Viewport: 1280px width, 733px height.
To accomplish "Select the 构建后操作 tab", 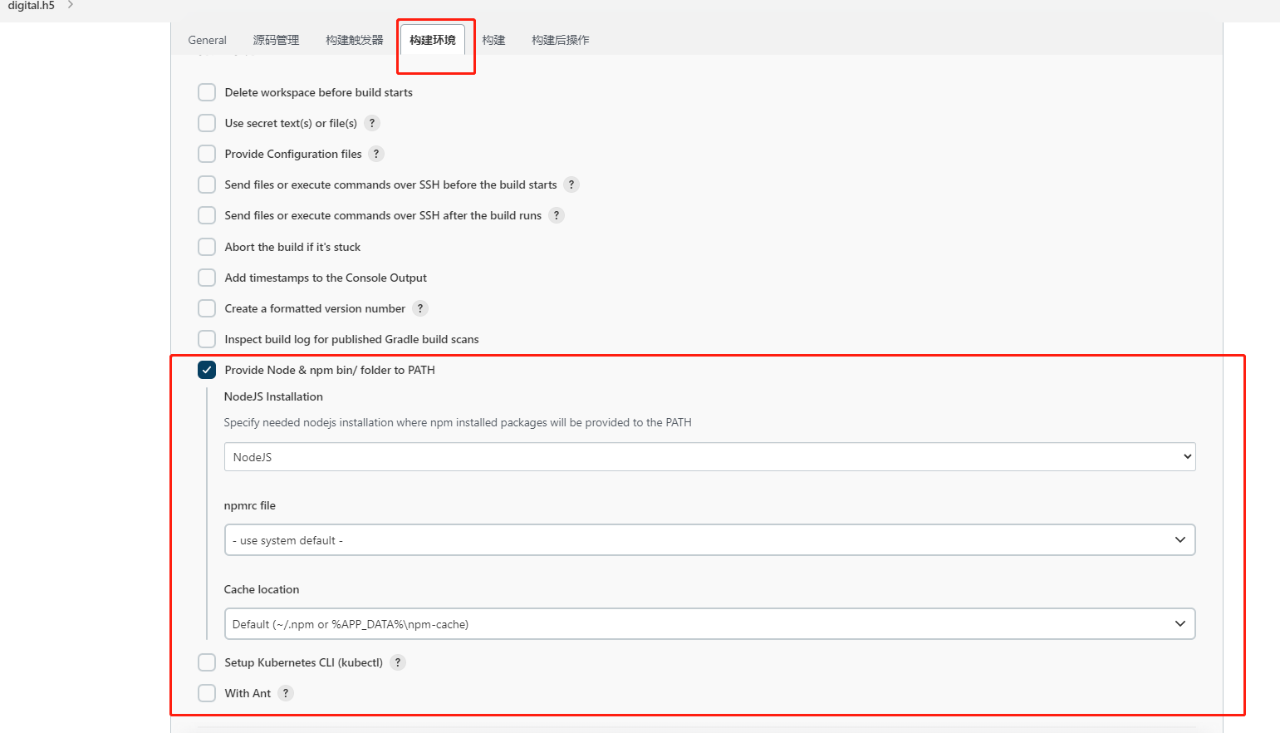I will pos(561,40).
